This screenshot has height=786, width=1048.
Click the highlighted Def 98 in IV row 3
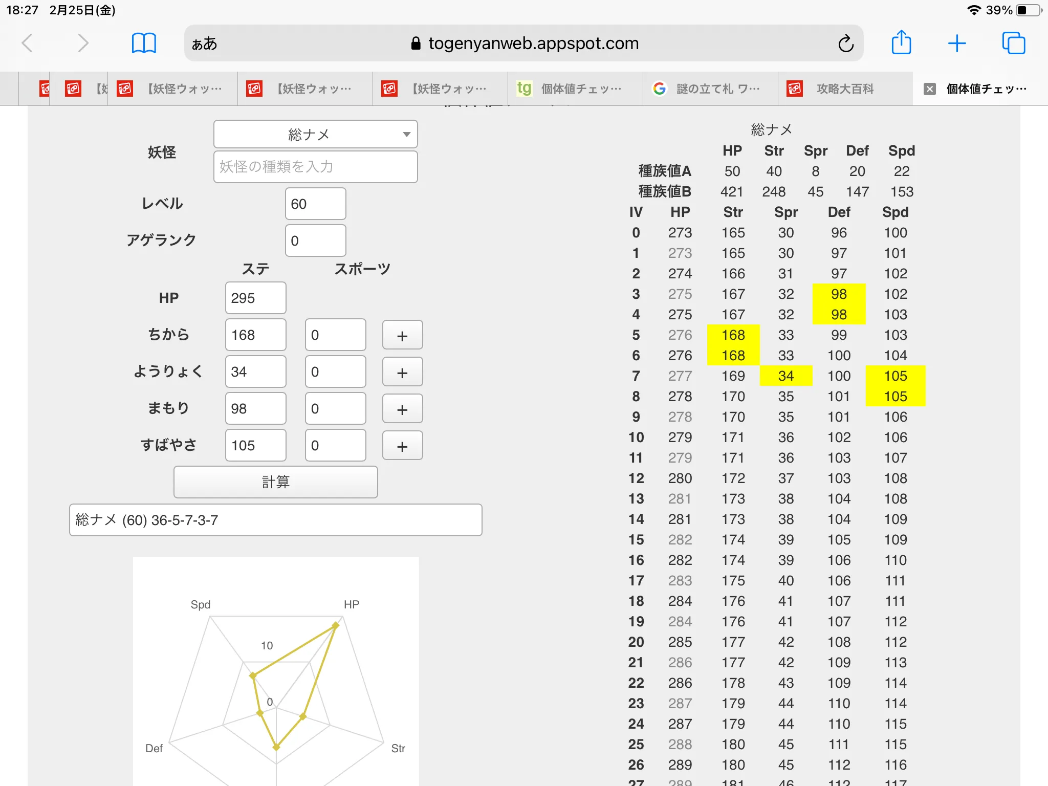click(x=839, y=294)
